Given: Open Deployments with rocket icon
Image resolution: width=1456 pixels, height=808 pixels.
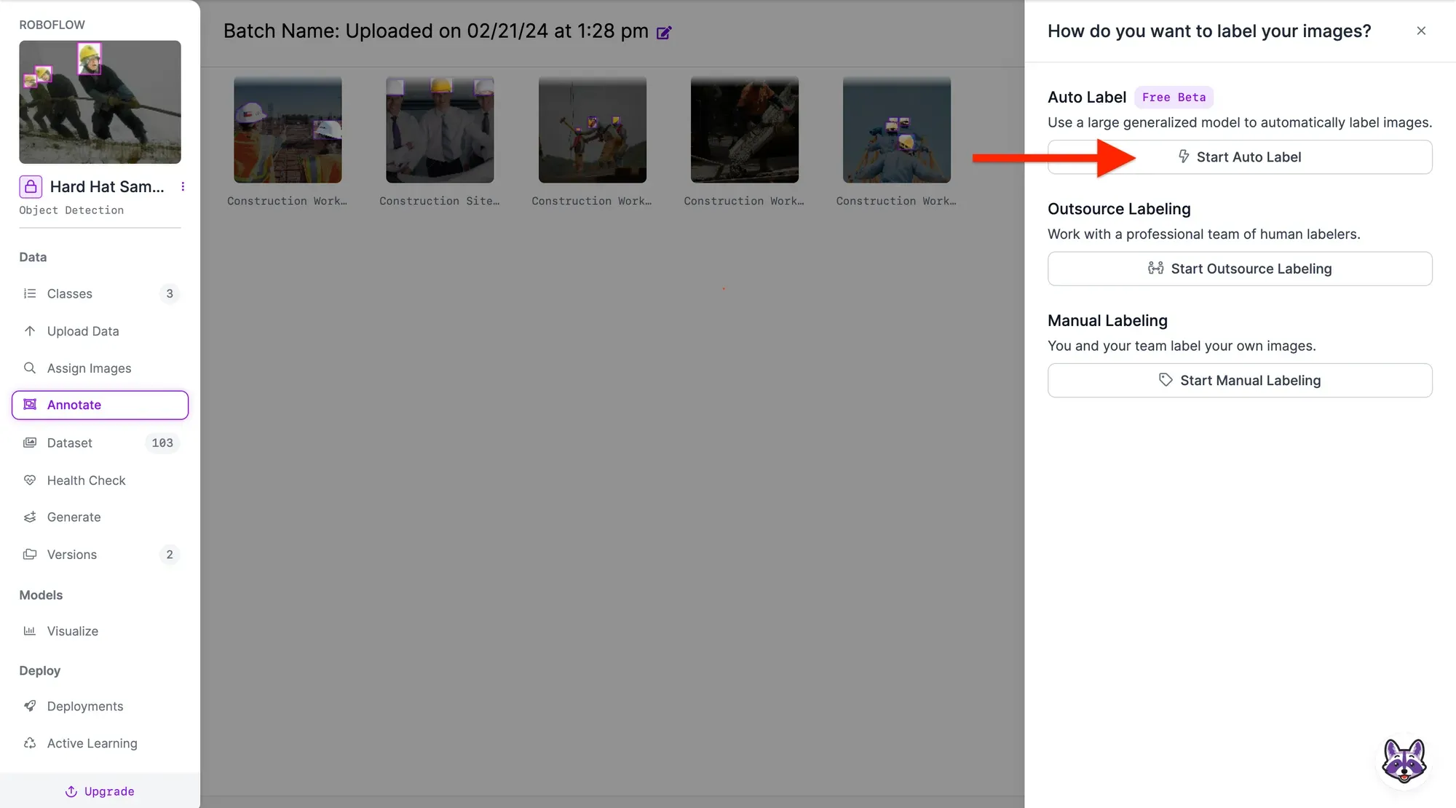Looking at the screenshot, I should click(84, 706).
